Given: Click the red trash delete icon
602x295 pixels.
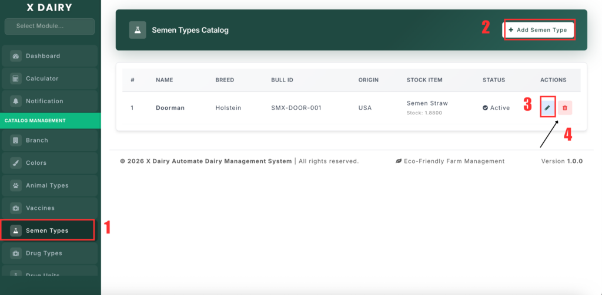Looking at the screenshot, I should tap(565, 108).
